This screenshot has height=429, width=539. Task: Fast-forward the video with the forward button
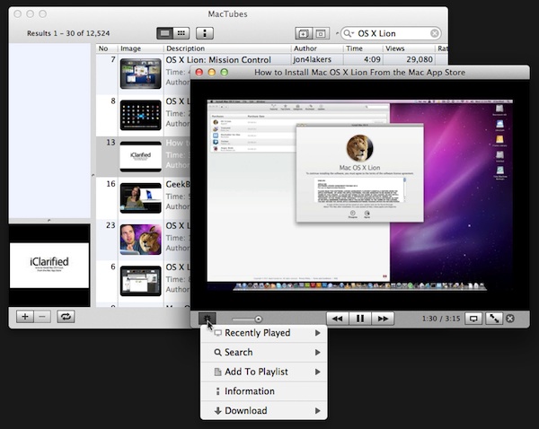(384, 319)
